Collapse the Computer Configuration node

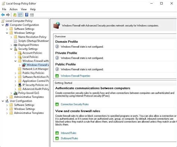point(3,25)
